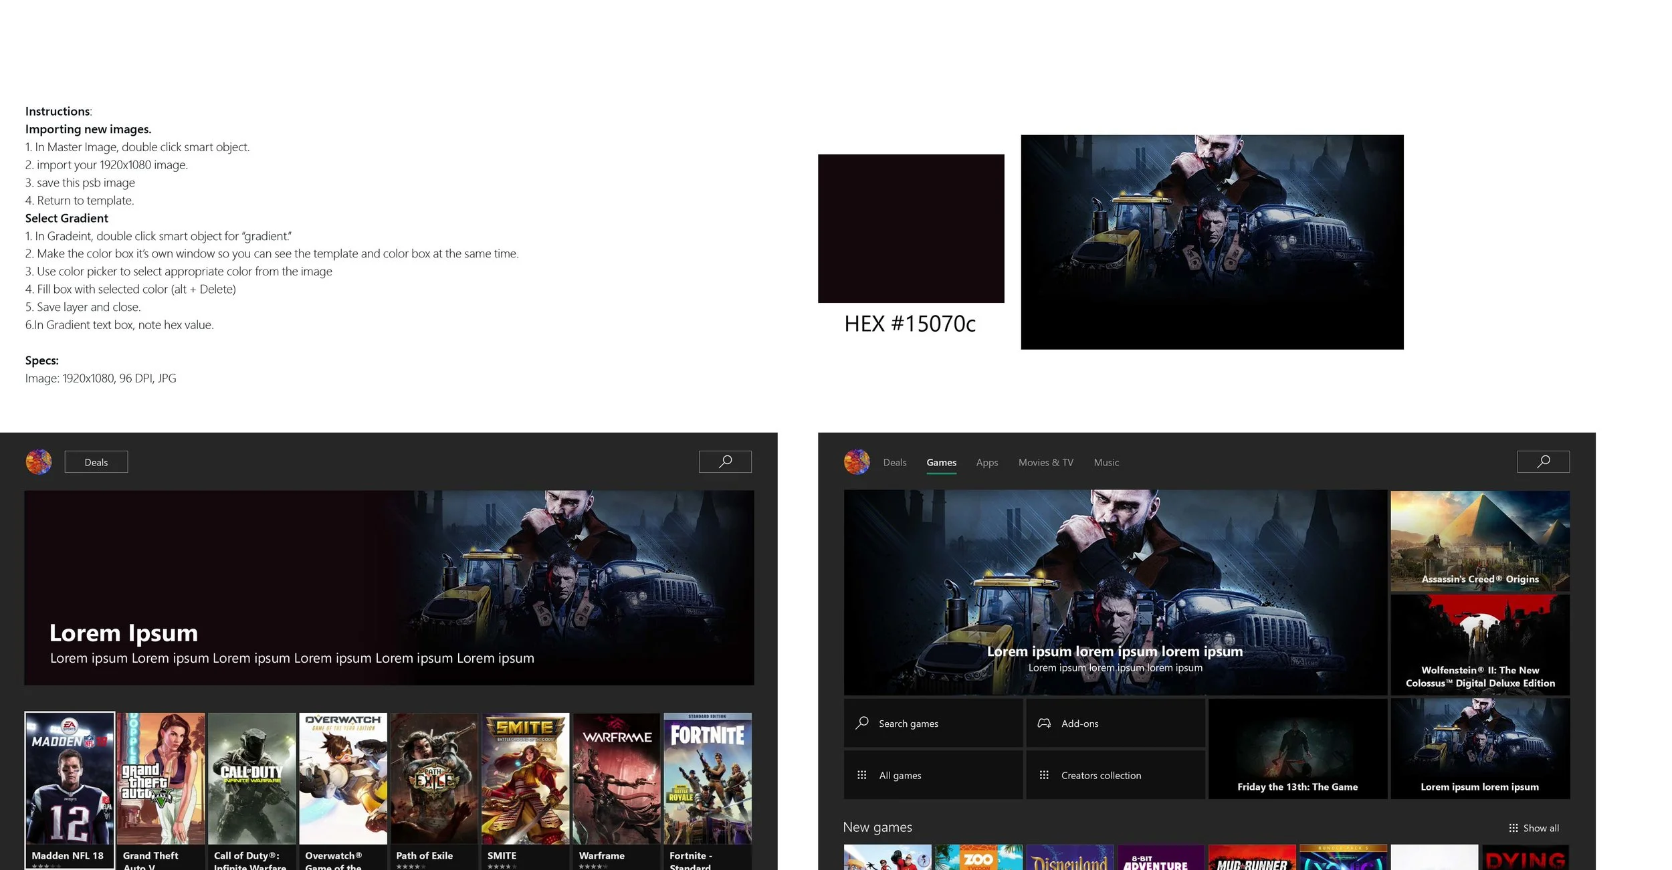
Task: Click the 'Importing new images.' heading
Action: coord(88,129)
